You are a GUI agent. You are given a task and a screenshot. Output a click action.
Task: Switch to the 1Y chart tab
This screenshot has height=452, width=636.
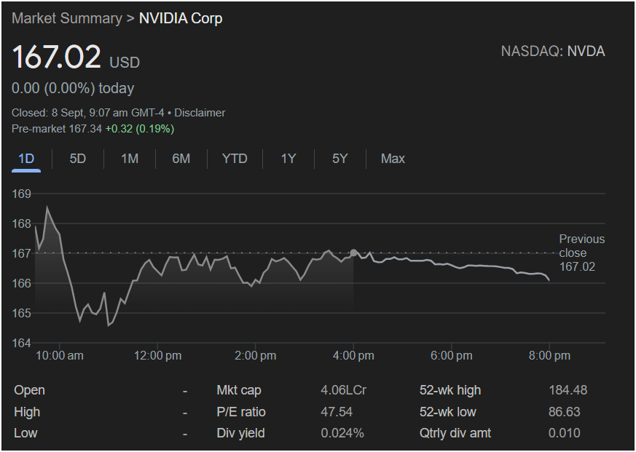[288, 159]
